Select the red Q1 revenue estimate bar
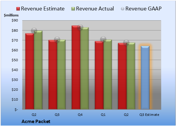176x126 pixels. tap(99, 75)
